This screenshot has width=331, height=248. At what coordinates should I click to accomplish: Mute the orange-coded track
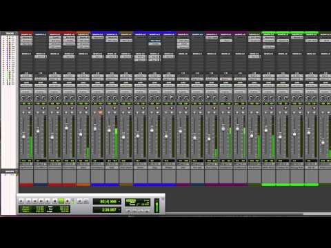pyautogui.click(x=86, y=112)
